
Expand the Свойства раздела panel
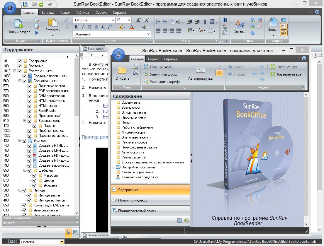[x=41, y=218]
